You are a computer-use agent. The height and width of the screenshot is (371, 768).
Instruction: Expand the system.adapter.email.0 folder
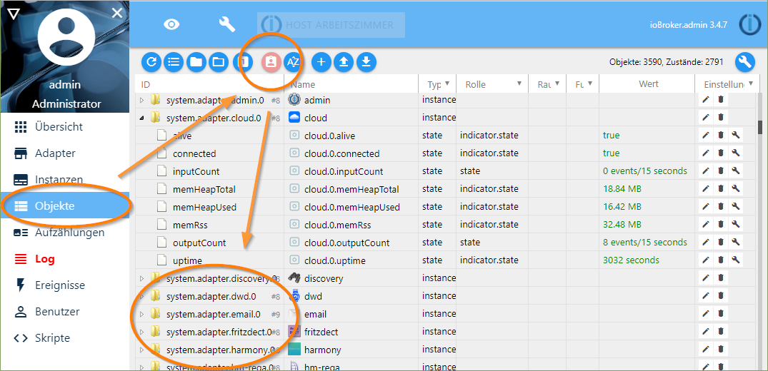coord(142,314)
